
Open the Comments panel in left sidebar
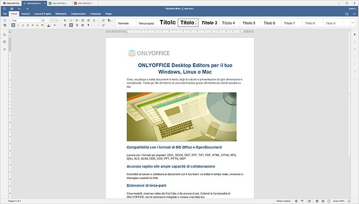(4, 42)
